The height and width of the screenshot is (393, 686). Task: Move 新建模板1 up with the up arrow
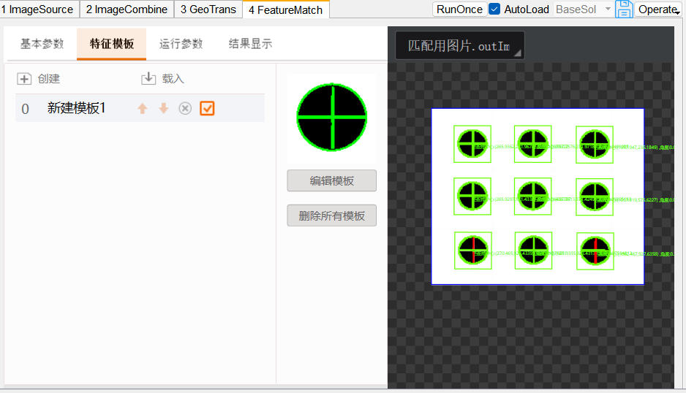[x=143, y=109]
